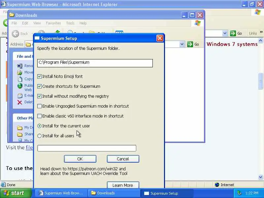
Task: Cancel the Supermium Setup dialog
Action: coord(123,159)
